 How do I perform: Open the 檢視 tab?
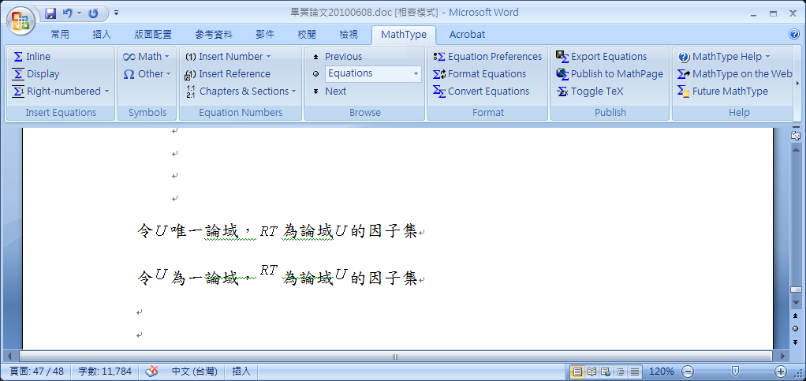click(x=349, y=35)
